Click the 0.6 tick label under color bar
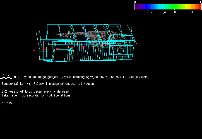The height and width of the screenshot is (139, 202). click(177, 12)
